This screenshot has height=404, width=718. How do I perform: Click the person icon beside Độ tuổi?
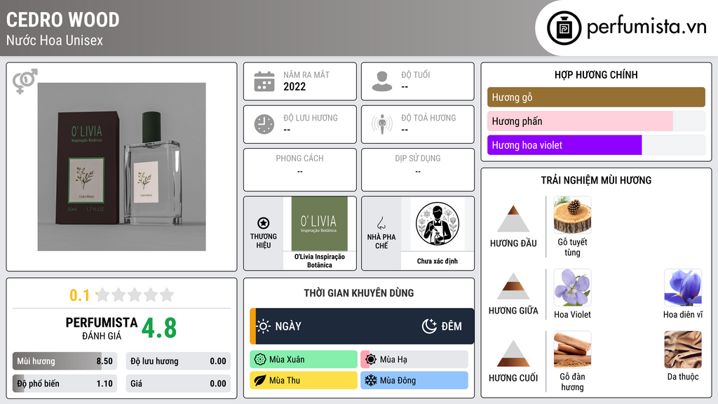click(x=382, y=81)
